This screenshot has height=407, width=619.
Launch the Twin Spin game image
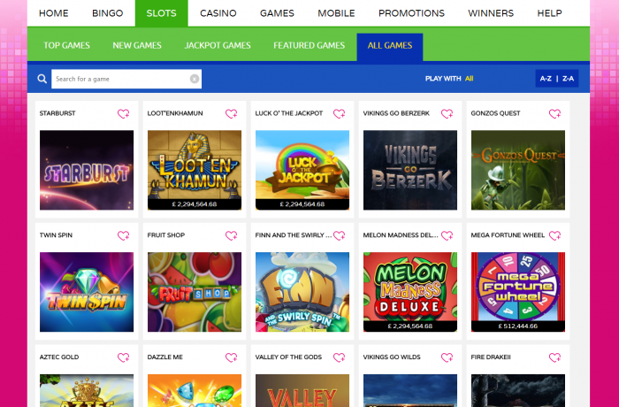coord(87,292)
